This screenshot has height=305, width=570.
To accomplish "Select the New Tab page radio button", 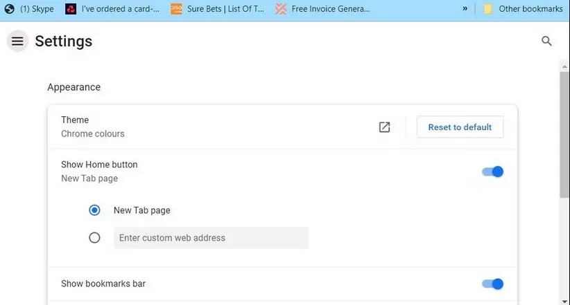I will (95, 210).
